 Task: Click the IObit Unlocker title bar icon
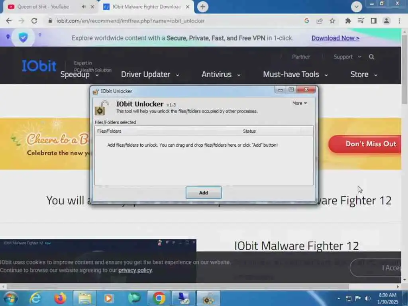(x=96, y=91)
